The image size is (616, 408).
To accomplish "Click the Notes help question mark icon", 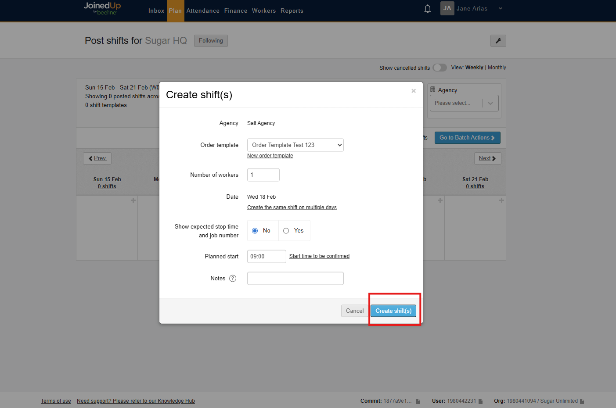I will tap(233, 279).
